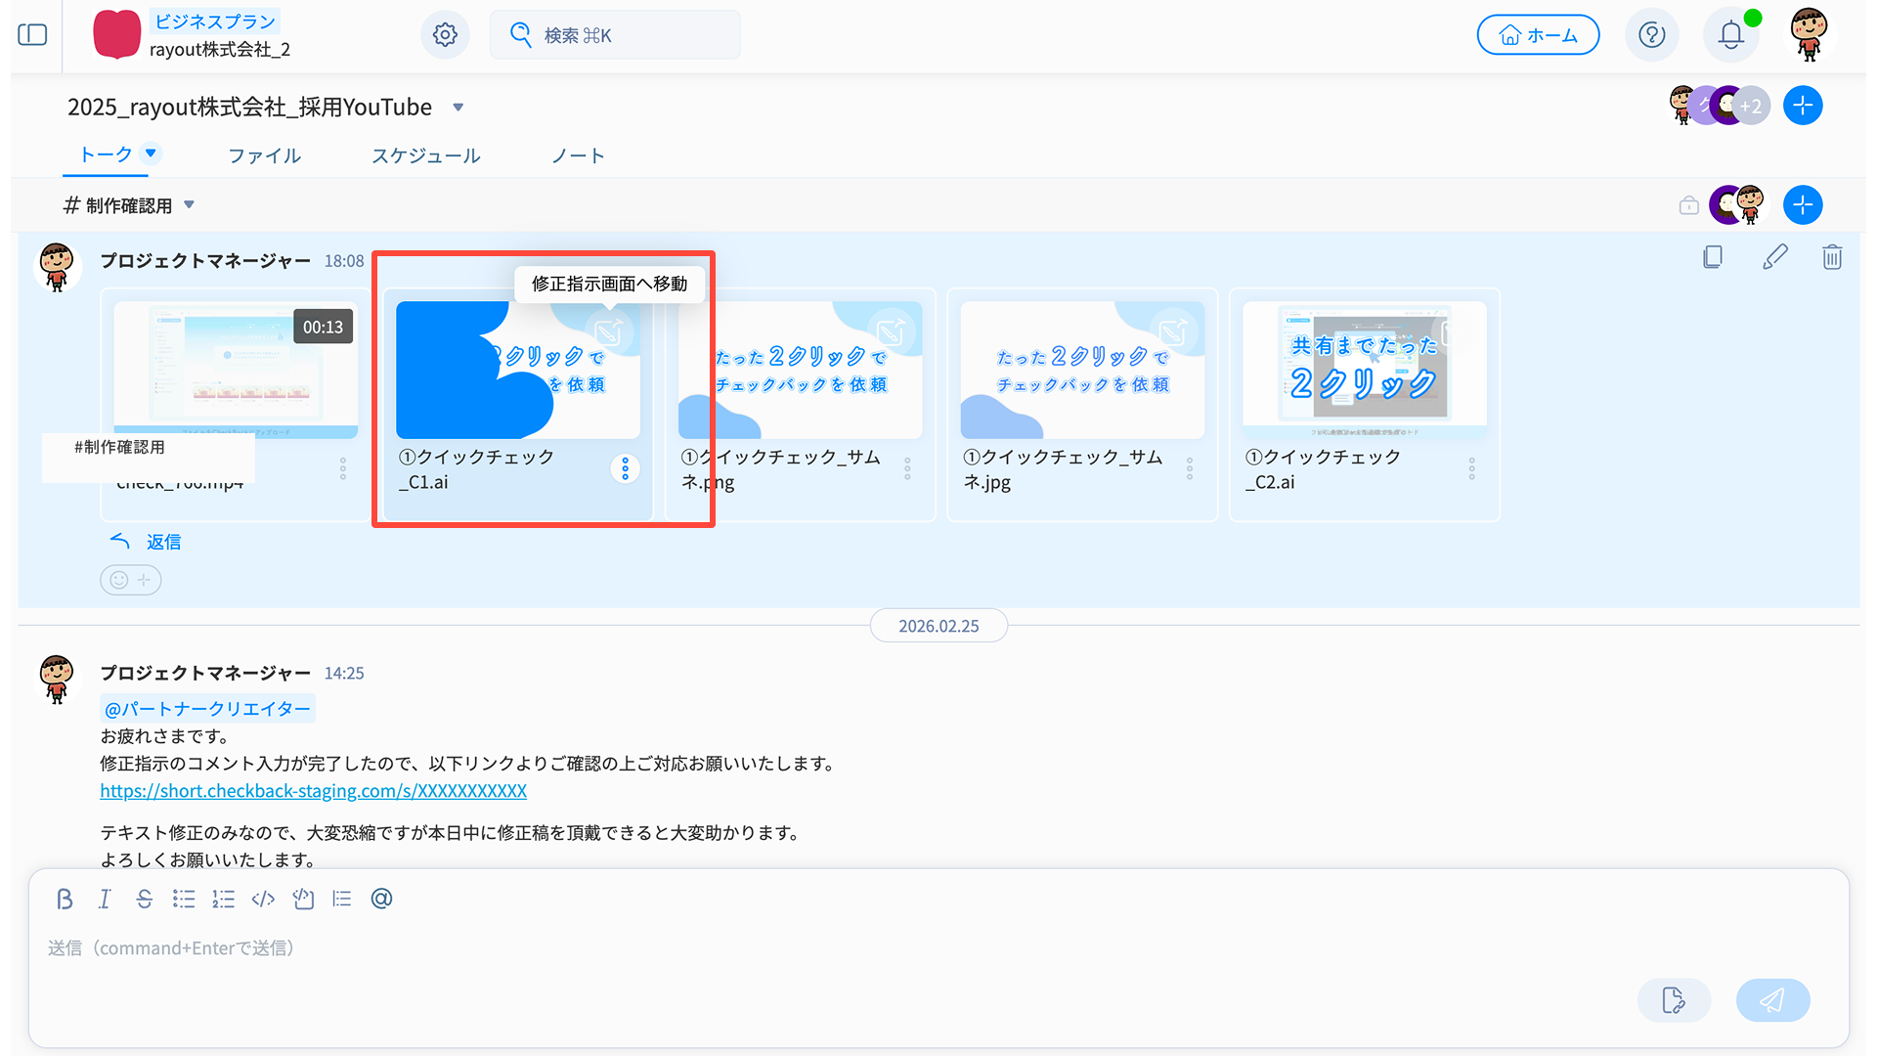Open the short.checkback-staging.com link
The image size is (1877, 1056).
point(313,790)
